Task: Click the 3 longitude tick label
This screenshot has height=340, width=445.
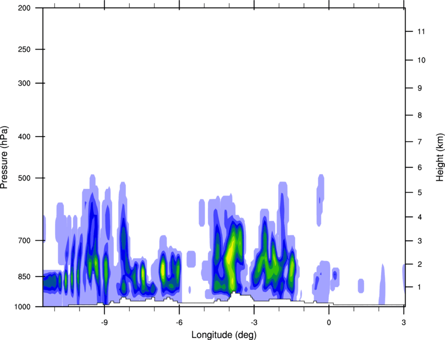Action: pyautogui.click(x=404, y=322)
